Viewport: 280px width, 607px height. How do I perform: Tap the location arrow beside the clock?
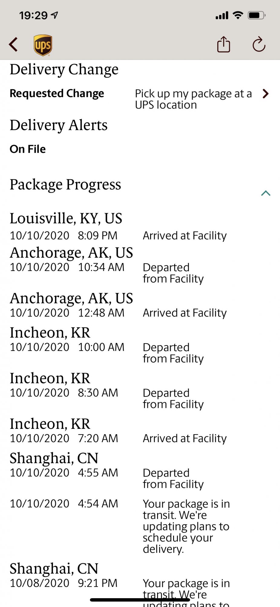pos(54,15)
